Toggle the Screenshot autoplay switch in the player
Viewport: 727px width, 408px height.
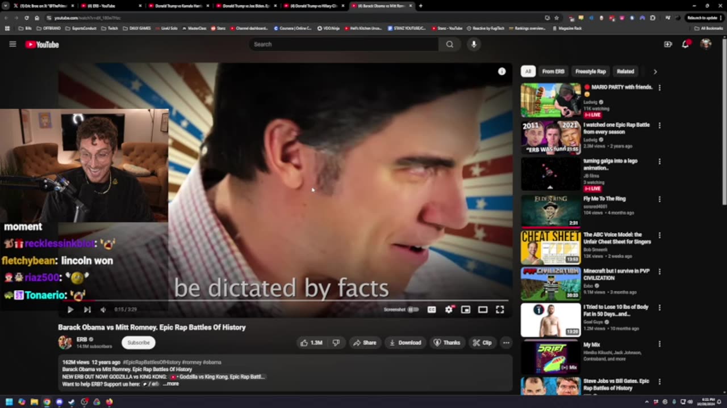pos(413,309)
